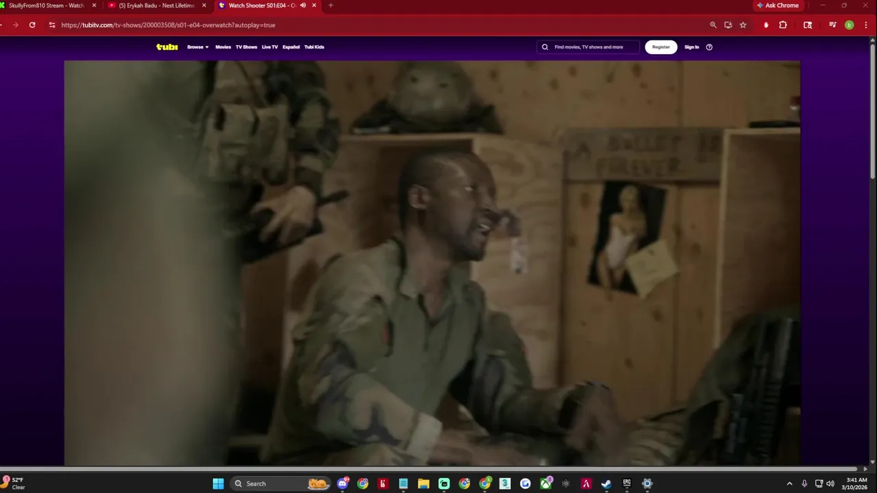
Task: Open the Tubi help question-mark icon
Action: tap(709, 47)
